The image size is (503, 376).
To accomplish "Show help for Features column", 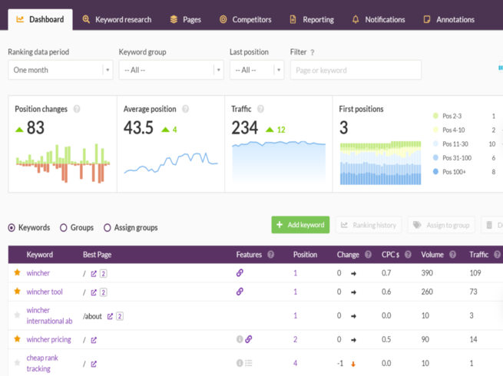I will 271,255.
